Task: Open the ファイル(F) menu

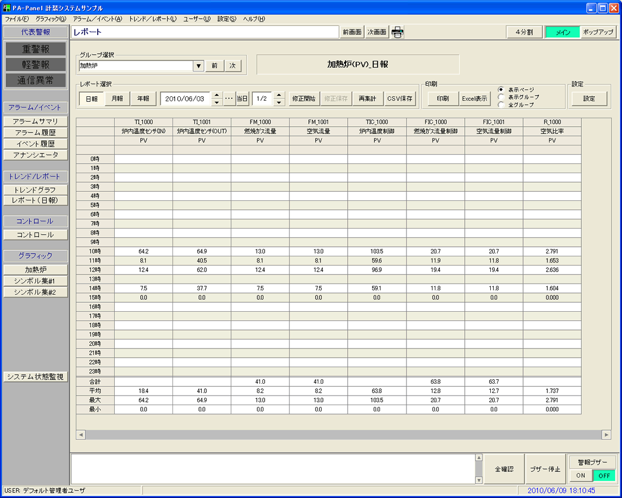Action: 16,19
